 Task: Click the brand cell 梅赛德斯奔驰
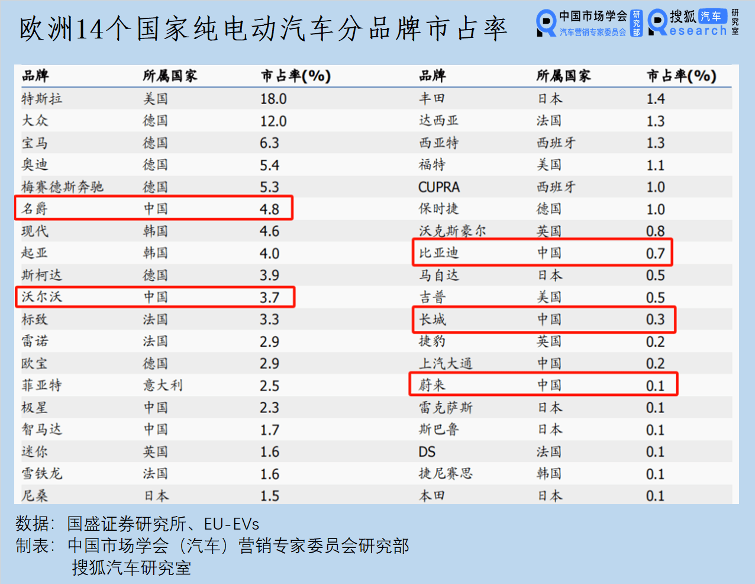coord(63,187)
